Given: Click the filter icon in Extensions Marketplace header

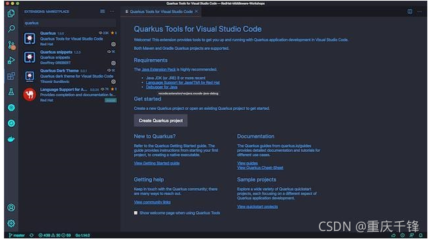Looking at the screenshot, I should click(103, 11).
